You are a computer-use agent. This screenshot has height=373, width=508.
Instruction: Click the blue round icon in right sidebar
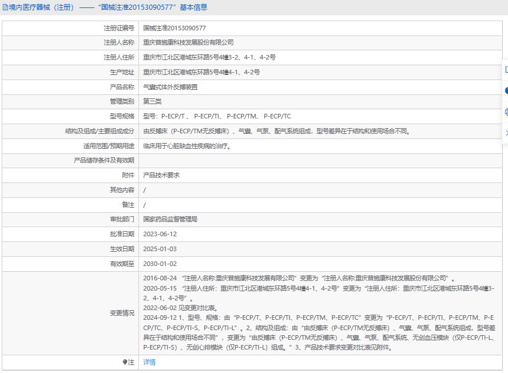point(506,91)
